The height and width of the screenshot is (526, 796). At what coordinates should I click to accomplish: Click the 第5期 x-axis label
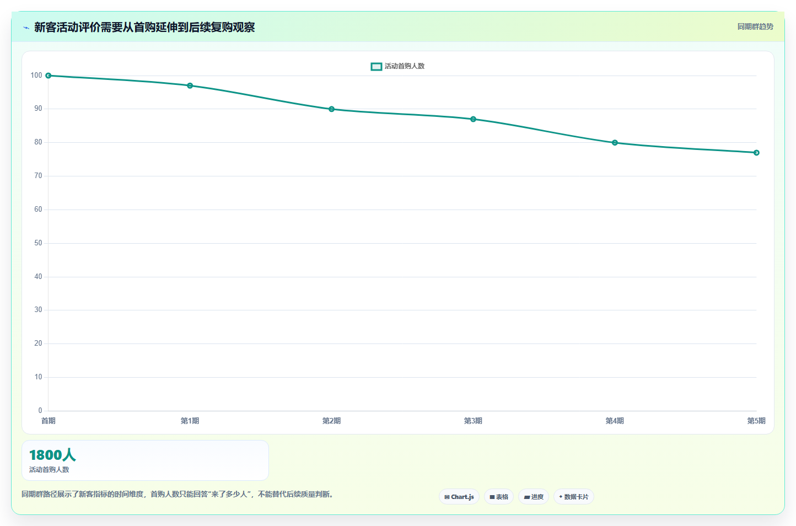click(x=756, y=421)
